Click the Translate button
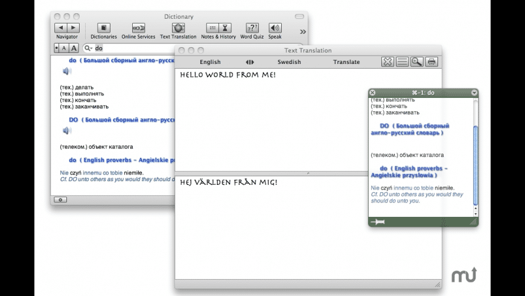Viewport: 525px width, 296px height. pyautogui.click(x=346, y=62)
